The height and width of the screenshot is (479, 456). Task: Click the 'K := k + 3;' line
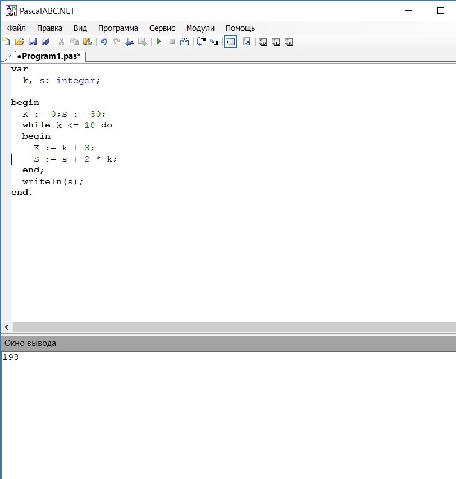64,148
